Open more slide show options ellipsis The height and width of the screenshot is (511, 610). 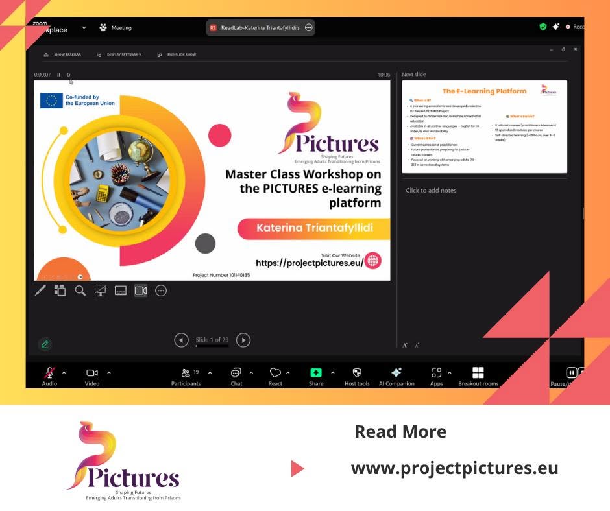point(161,291)
